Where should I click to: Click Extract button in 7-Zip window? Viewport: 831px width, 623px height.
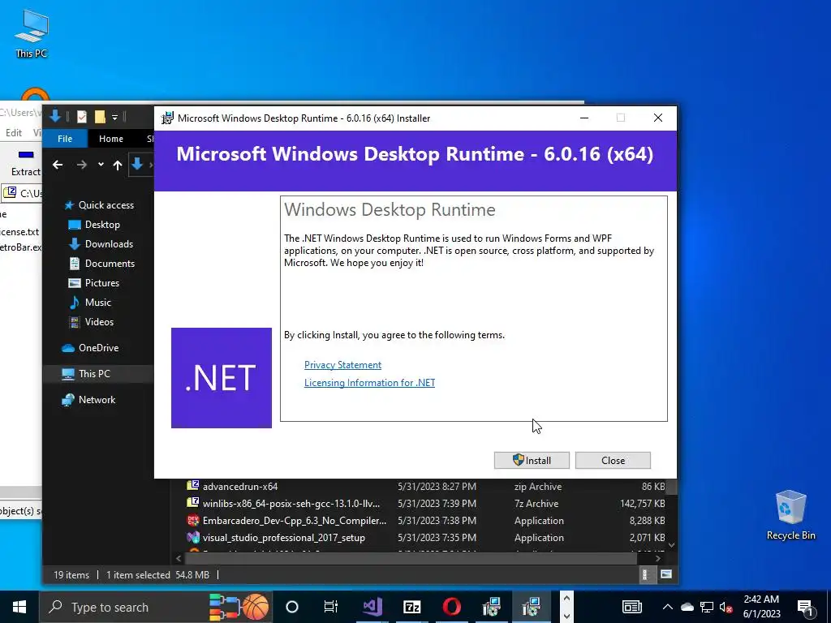pyautogui.click(x=25, y=163)
